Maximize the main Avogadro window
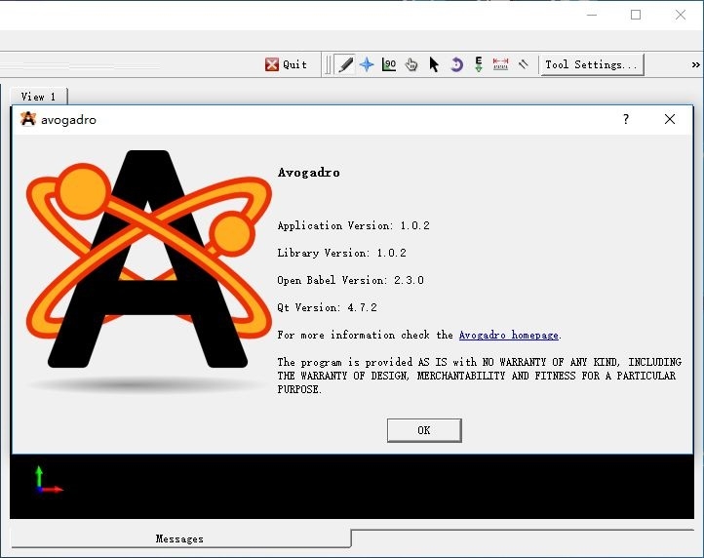The width and height of the screenshot is (704, 558). click(636, 15)
